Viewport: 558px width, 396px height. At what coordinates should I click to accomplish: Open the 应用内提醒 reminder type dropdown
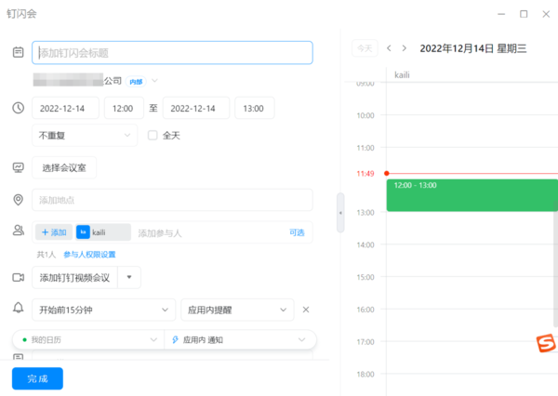(237, 310)
